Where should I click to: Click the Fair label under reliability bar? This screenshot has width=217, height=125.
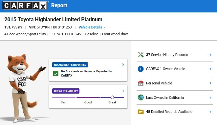coord(64,102)
